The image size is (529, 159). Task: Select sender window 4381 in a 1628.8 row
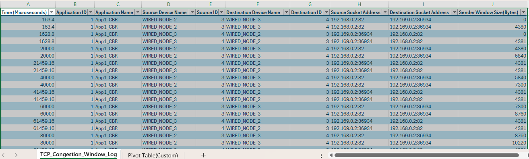tap(493, 41)
